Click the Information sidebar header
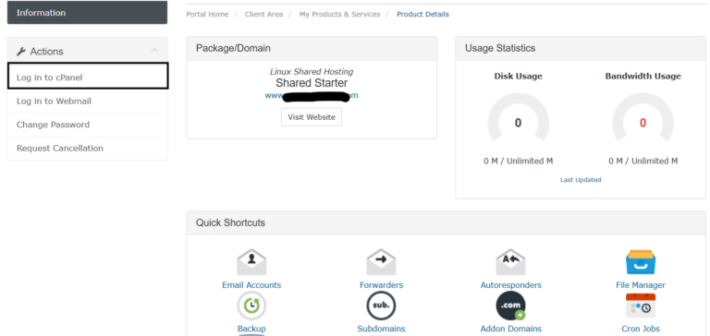This screenshot has width=710, height=336. (88, 13)
